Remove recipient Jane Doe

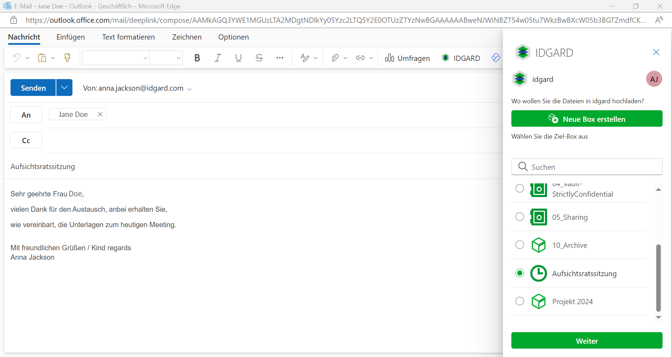[x=100, y=114]
